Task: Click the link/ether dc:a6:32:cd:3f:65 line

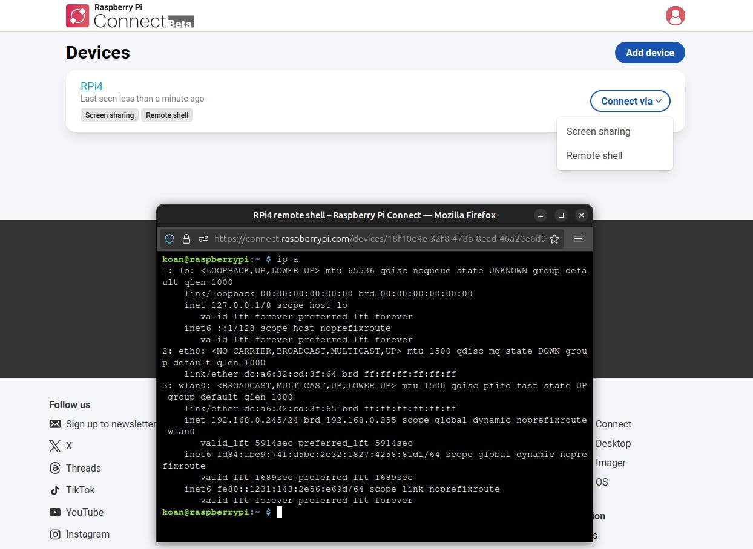Action: [x=320, y=409]
